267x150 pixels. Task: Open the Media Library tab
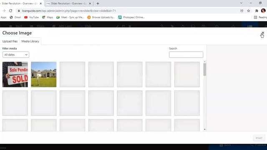tap(30, 41)
